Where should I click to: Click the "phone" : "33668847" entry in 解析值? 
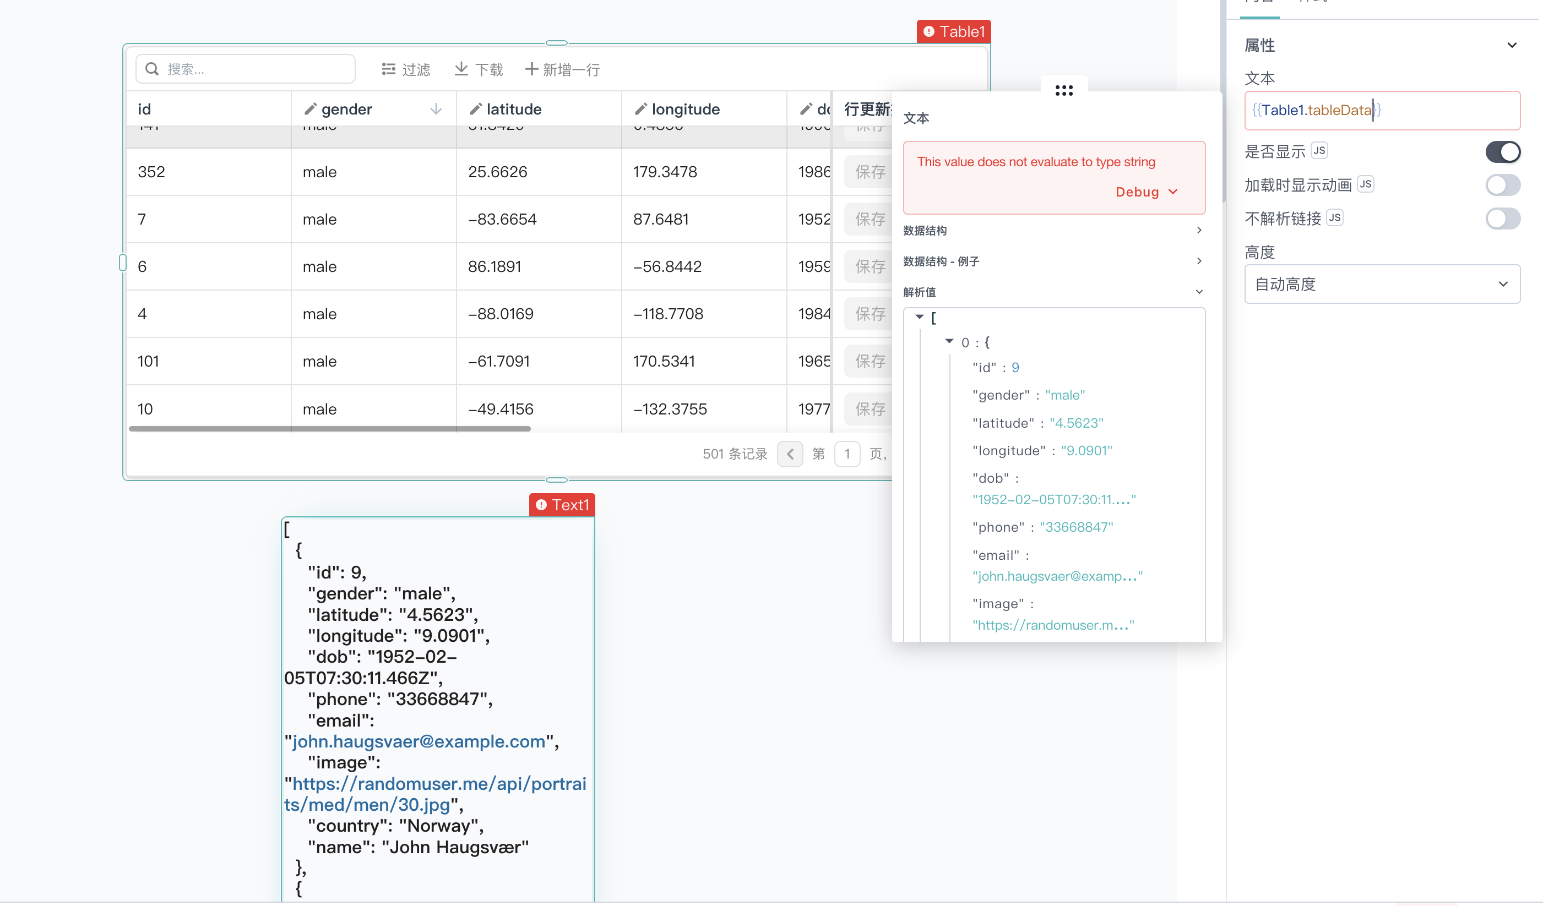pyautogui.click(x=1042, y=527)
